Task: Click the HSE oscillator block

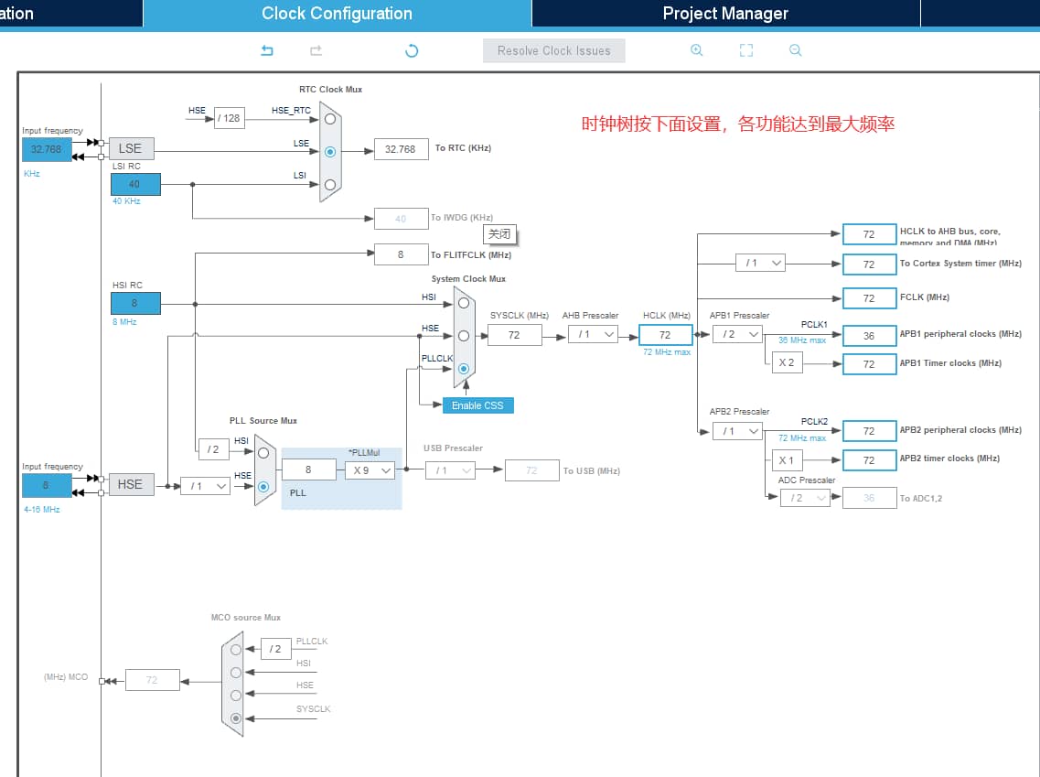Action: coord(131,484)
